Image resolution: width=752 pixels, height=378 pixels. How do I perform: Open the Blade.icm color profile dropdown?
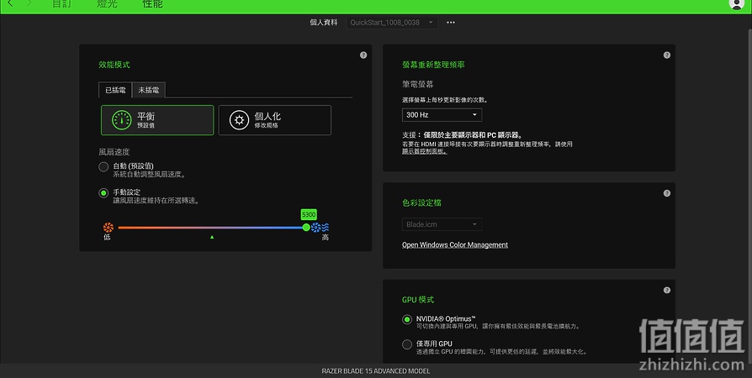[442, 224]
